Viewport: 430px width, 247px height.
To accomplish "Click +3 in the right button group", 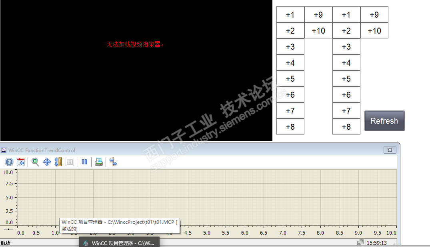I will (346, 47).
